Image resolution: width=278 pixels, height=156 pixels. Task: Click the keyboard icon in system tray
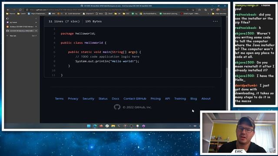[195, 126]
